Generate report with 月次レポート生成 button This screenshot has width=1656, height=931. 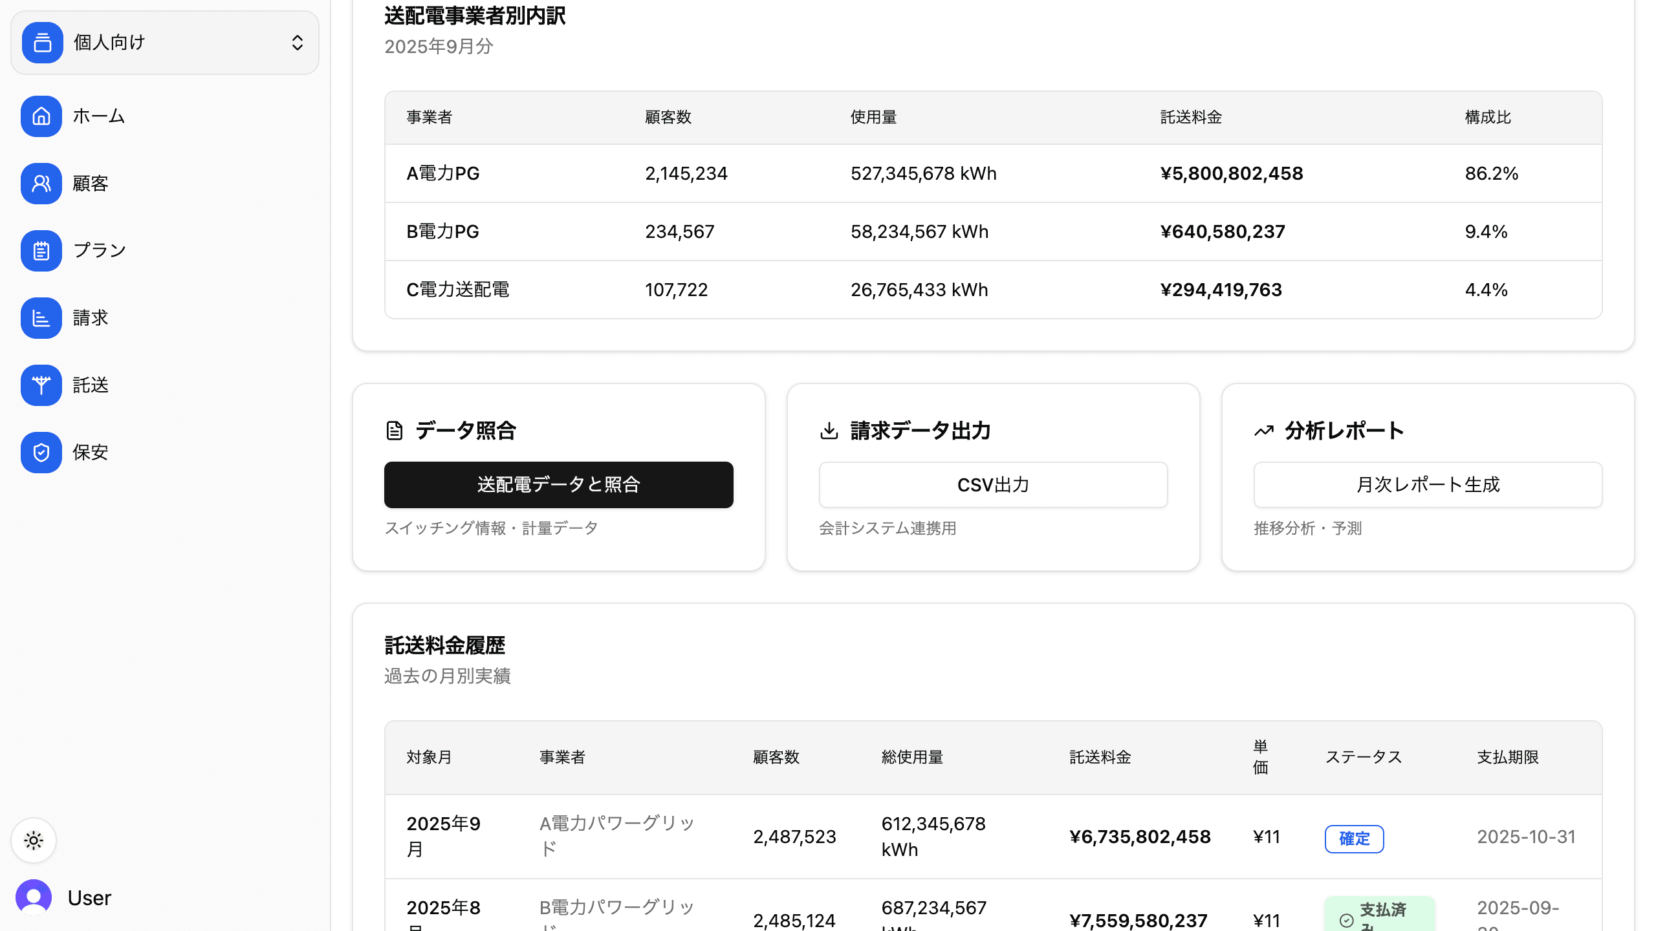[1428, 485]
